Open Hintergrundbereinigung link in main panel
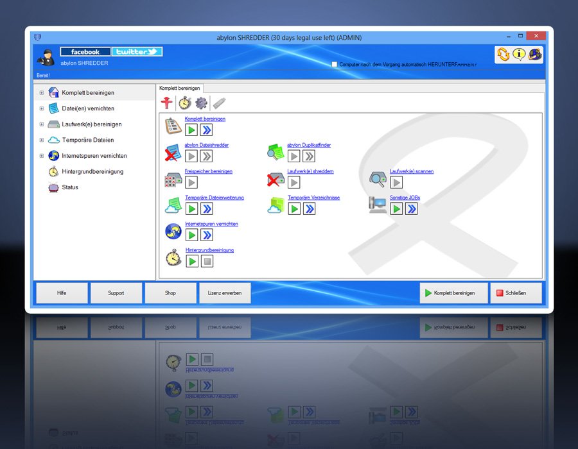Screen dimensions: 578x449 pyautogui.click(x=210, y=250)
